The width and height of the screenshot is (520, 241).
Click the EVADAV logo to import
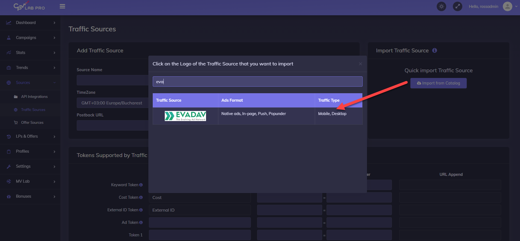click(185, 116)
